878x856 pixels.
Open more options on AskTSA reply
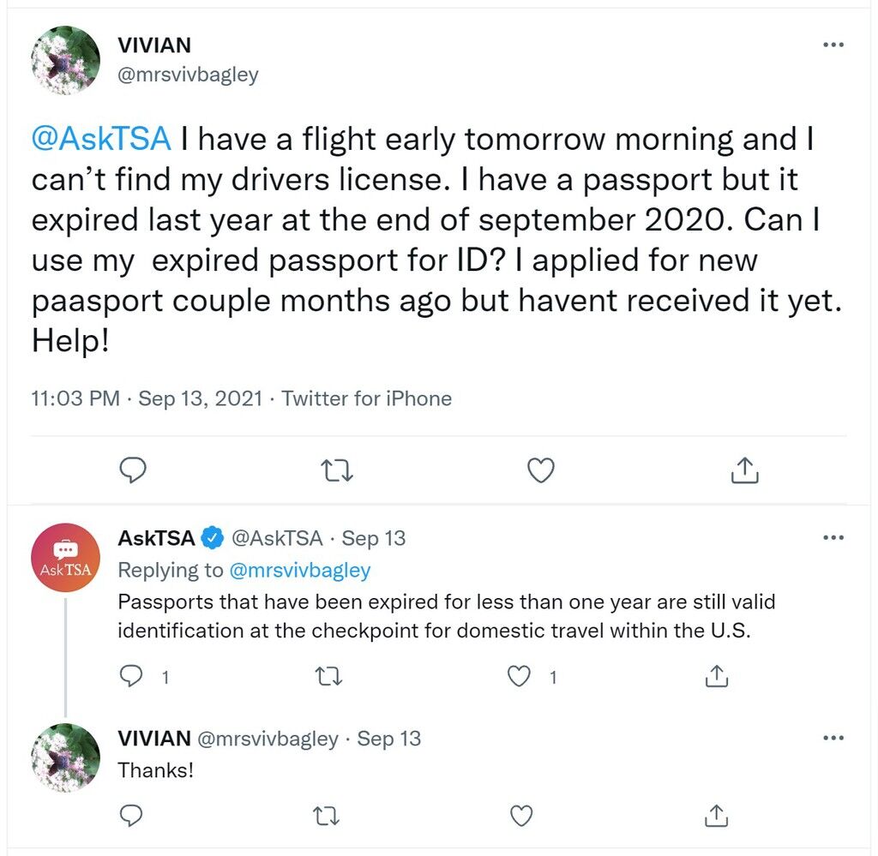pos(833,537)
